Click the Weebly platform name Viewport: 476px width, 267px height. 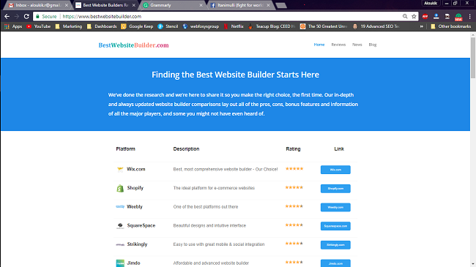[x=135, y=206]
